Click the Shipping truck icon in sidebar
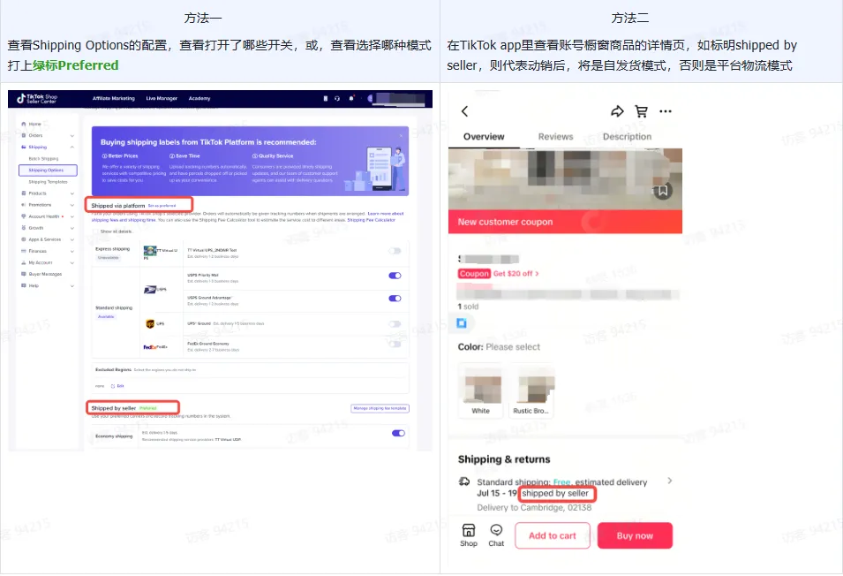Viewport: 843px width, 576px height. click(24, 147)
